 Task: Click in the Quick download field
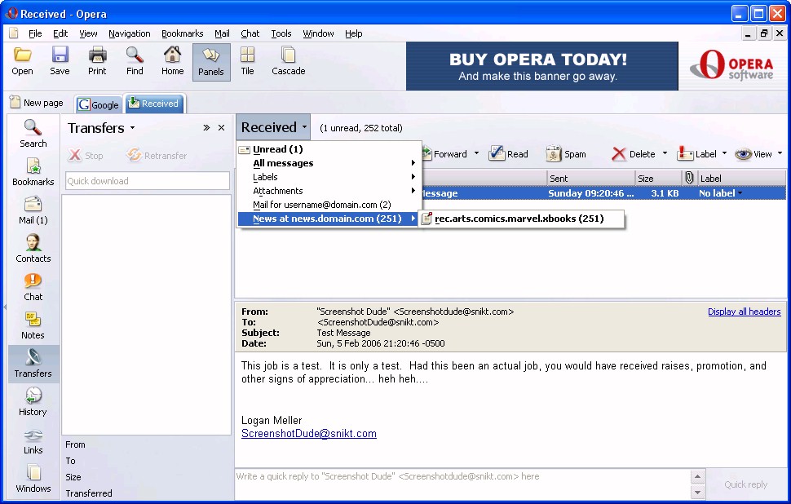148,180
